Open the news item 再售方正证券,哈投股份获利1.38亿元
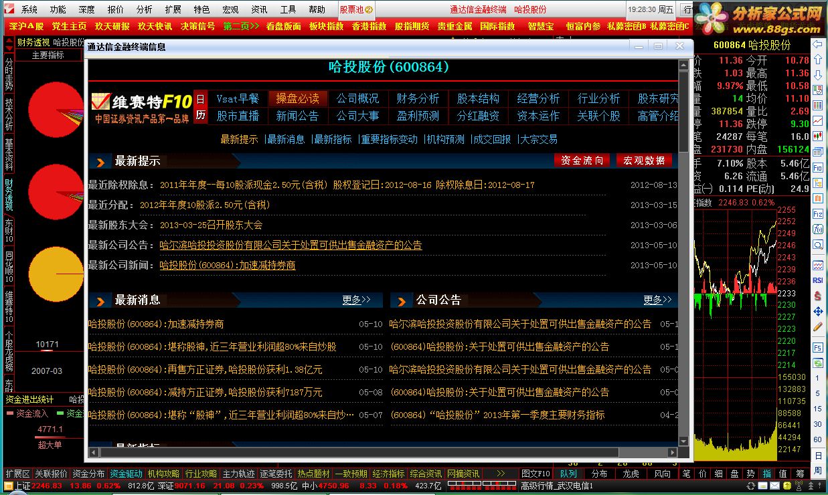The width and height of the screenshot is (828, 495). click(205, 369)
